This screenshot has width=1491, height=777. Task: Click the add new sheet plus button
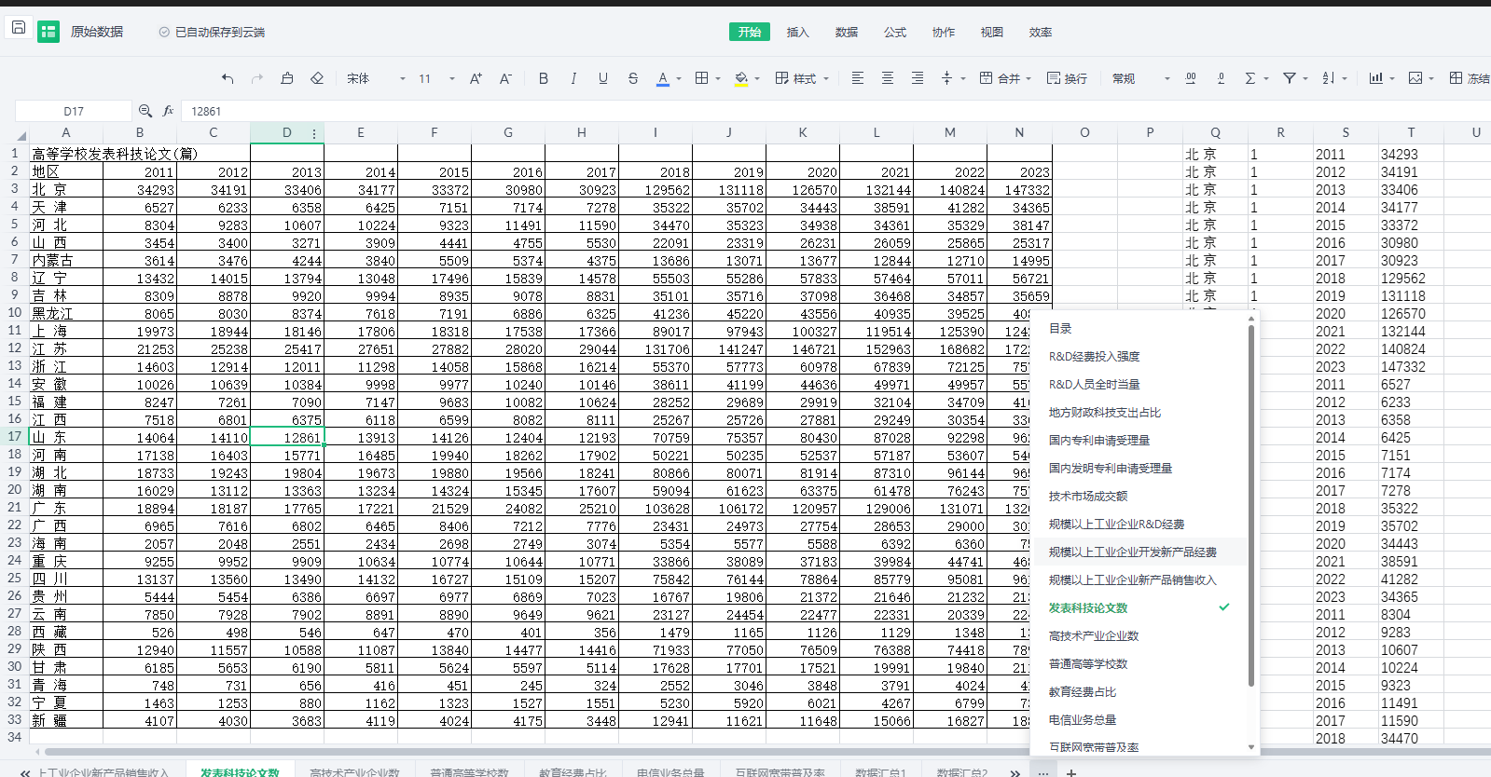(1071, 772)
